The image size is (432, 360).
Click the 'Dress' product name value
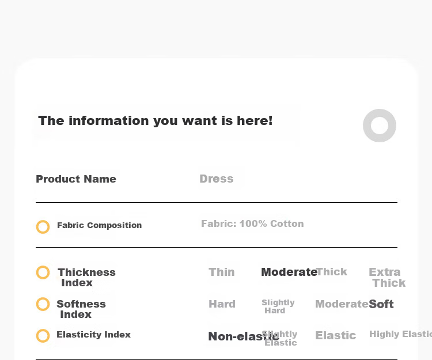click(x=217, y=179)
